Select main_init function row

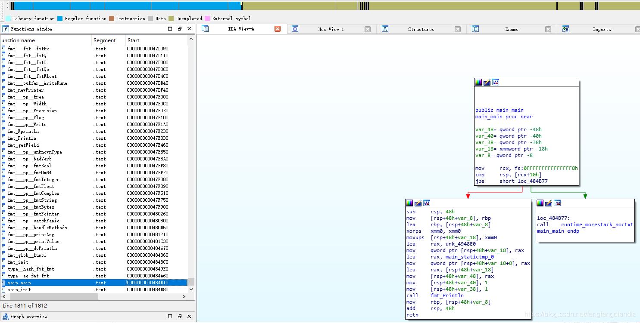point(19,289)
